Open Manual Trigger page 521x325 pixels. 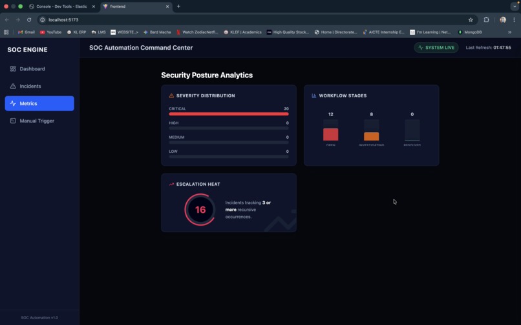[39, 121]
